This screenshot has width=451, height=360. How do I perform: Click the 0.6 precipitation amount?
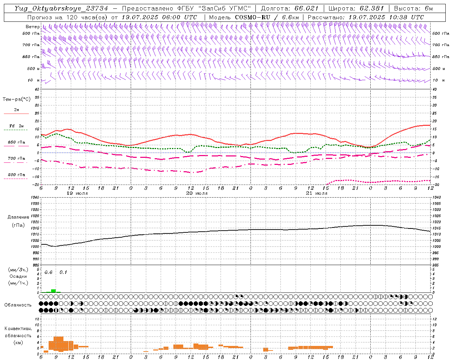(x=48, y=272)
